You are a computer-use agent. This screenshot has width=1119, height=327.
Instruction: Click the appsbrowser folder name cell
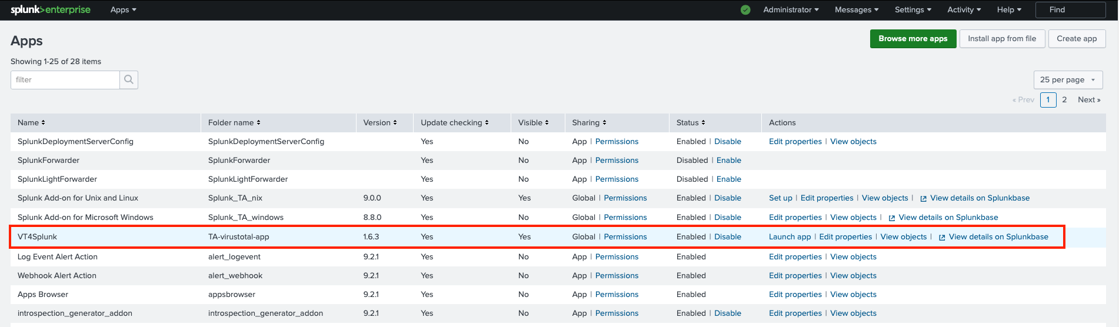coord(231,295)
